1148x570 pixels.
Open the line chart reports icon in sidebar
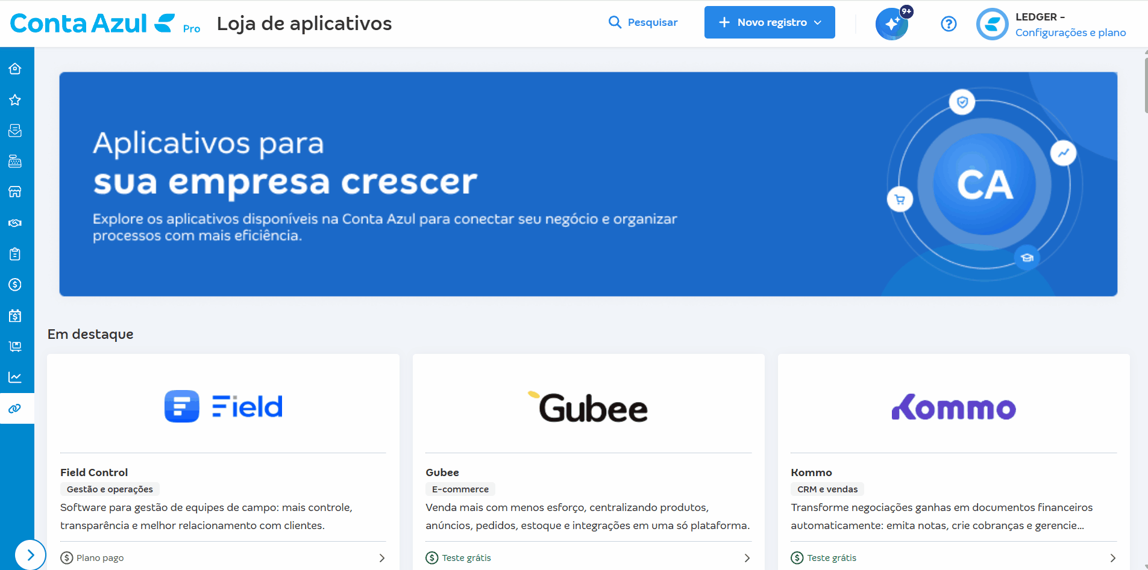pyautogui.click(x=15, y=377)
